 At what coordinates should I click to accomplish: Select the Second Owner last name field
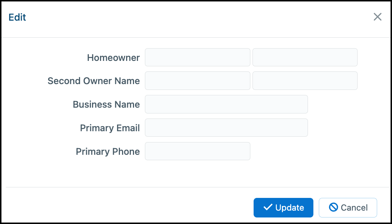click(x=305, y=81)
